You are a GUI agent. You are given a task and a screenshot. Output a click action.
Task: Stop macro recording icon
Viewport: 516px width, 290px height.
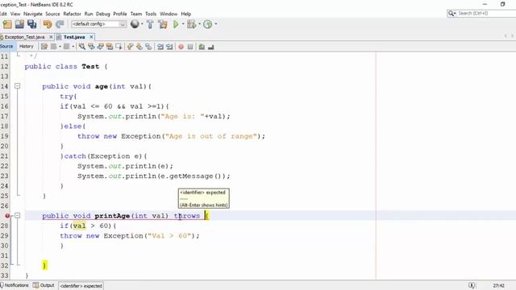coord(190,47)
